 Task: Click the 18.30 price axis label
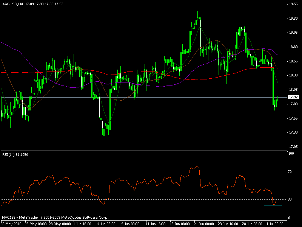click(x=293, y=75)
